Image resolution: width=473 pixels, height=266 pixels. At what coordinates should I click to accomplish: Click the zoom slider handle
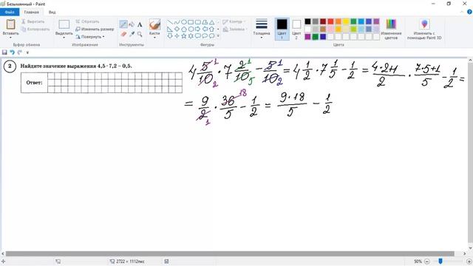(440, 261)
